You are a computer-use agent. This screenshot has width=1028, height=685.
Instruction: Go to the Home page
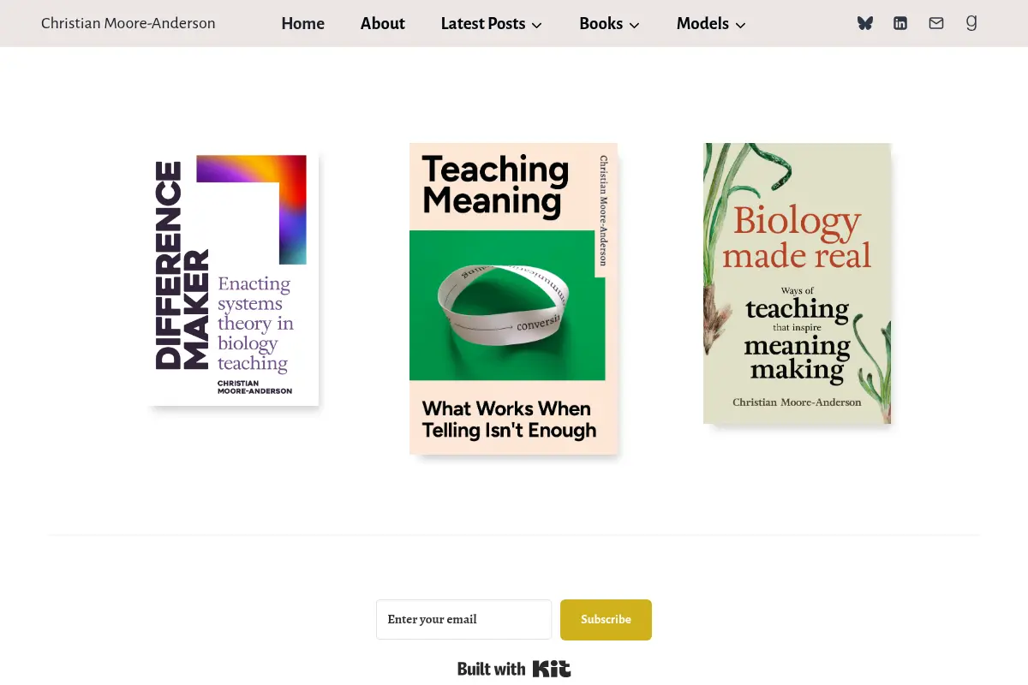point(303,24)
